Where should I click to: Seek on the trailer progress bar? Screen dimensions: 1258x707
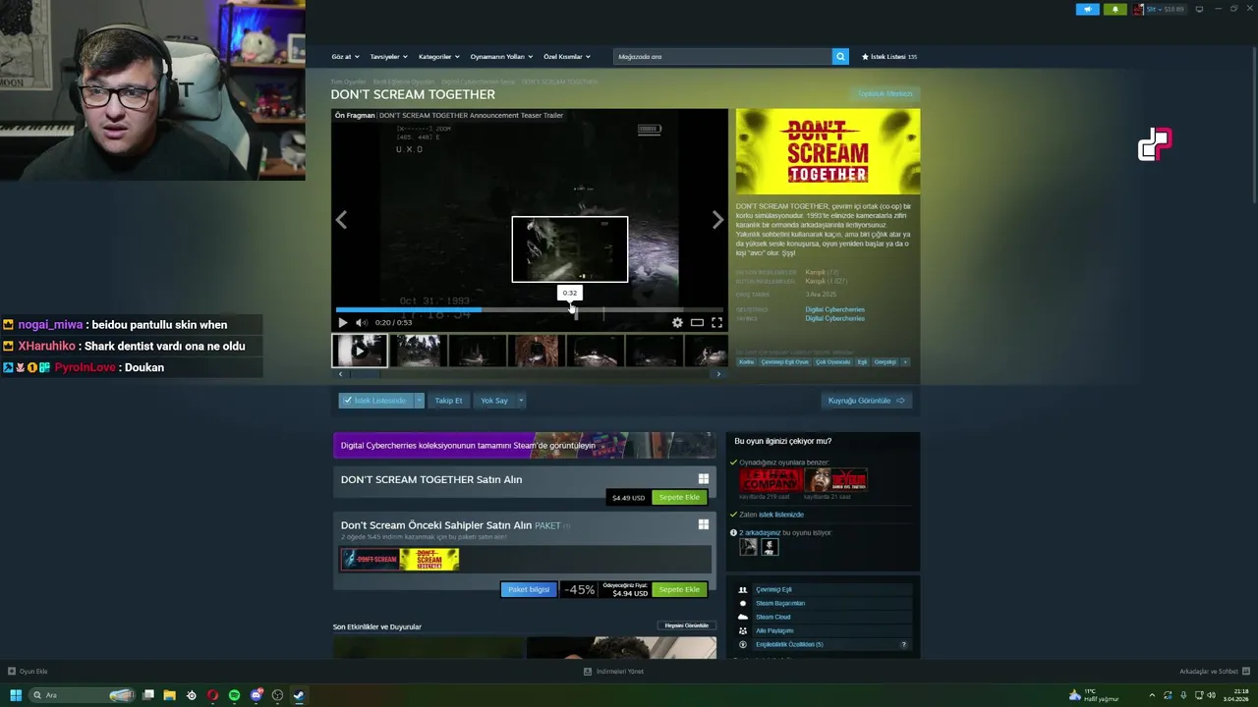(x=531, y=310)
